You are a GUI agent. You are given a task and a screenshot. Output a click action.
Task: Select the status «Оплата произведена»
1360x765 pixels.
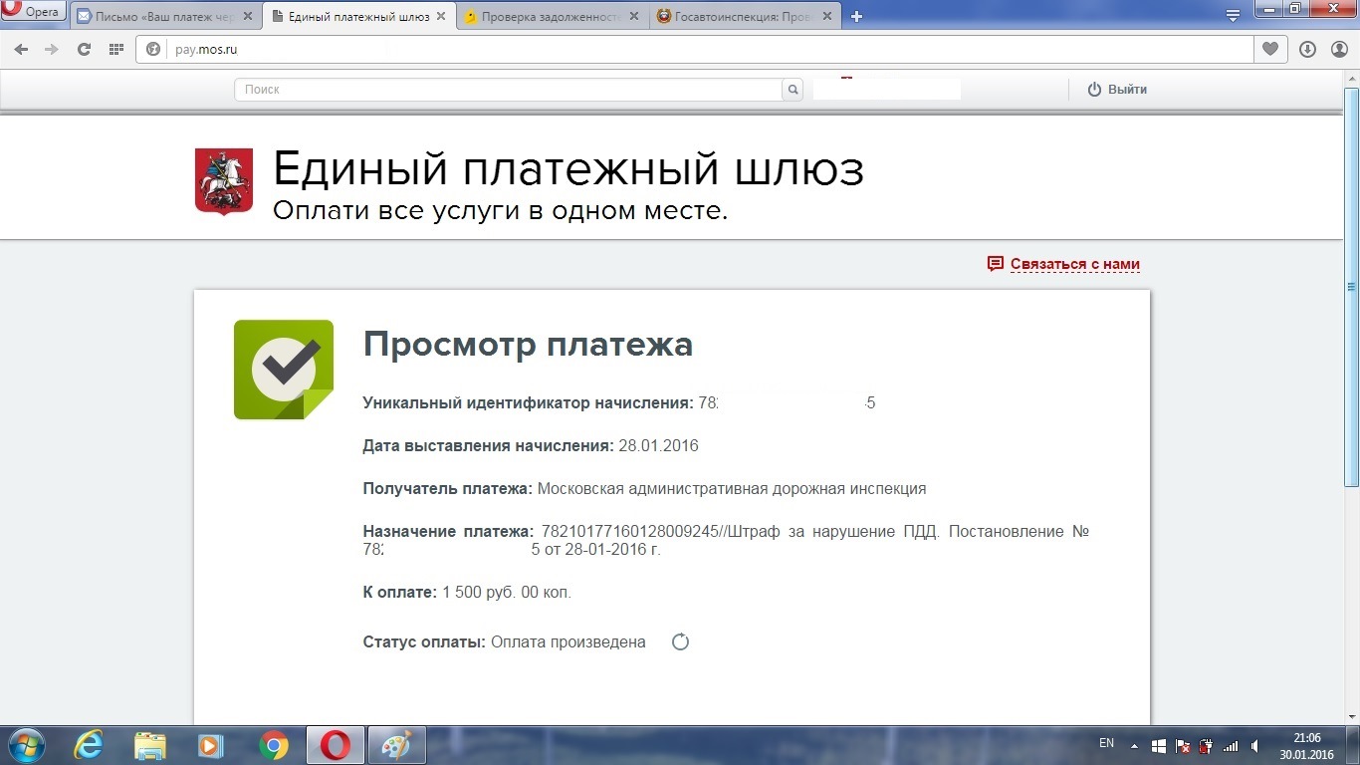pos(568,642)
